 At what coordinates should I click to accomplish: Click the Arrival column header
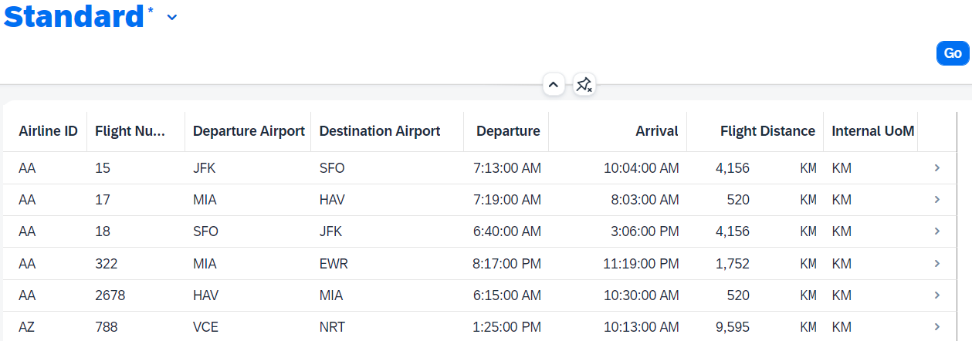pyautogui.click(x=656, y=131)
